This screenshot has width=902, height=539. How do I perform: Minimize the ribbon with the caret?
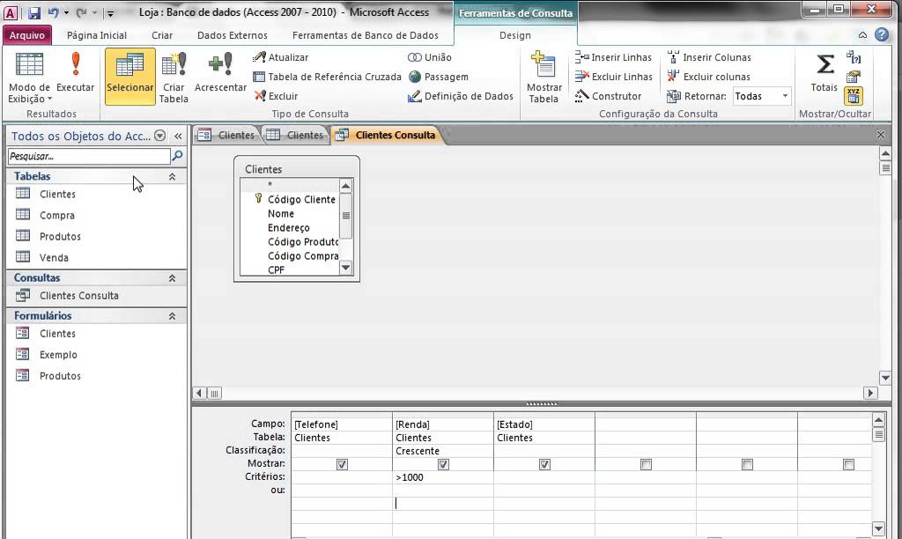(x=862, y=35)
